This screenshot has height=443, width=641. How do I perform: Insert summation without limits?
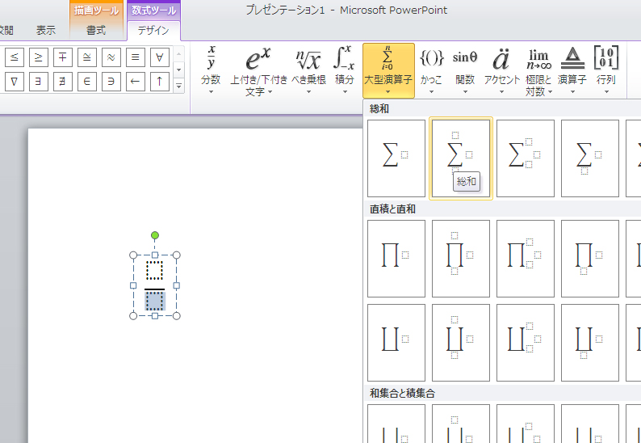pos(396,158)
